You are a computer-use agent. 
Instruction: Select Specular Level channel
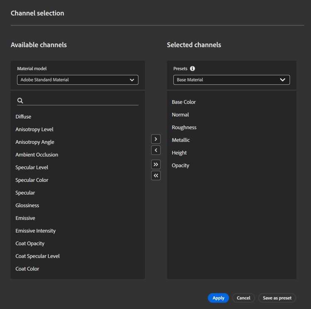point(32,167)
